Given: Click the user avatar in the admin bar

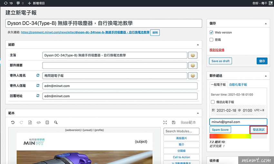Looking at the screenshot, I should tap(271, 3).
